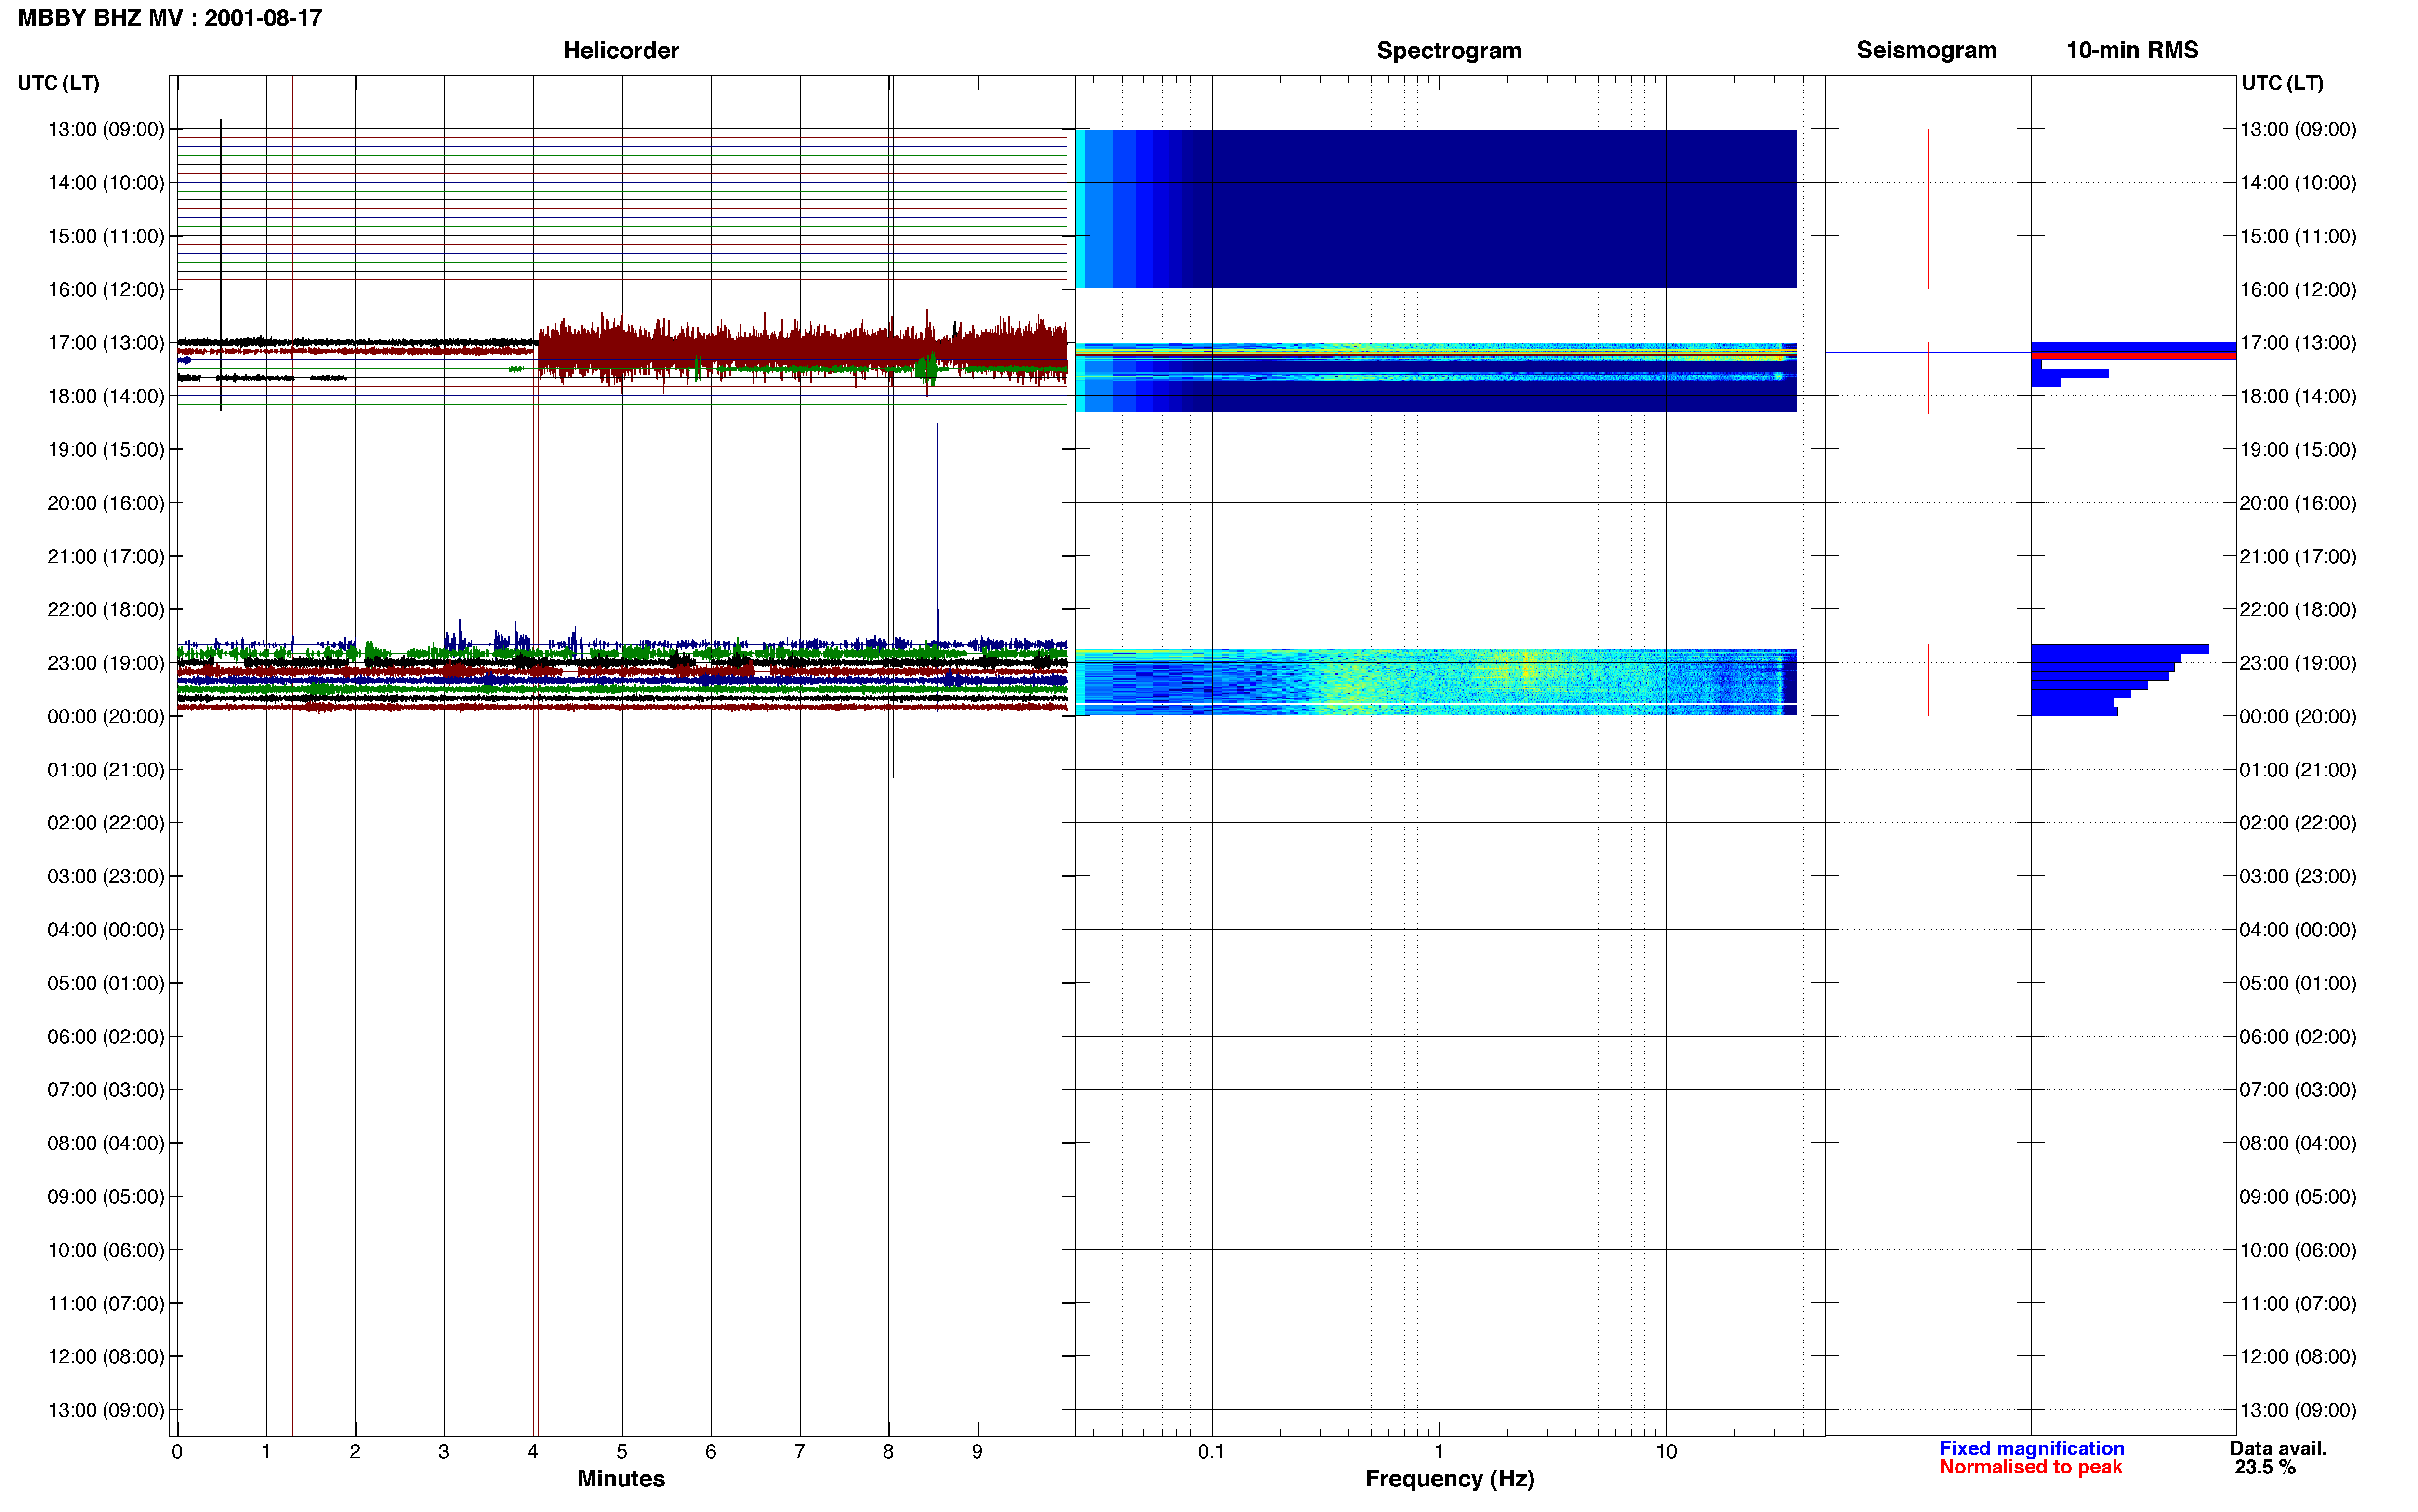Click the 'Data avail.' label
The height and width of the screenshot is (1512, 2418).
[x=2278, y=1448]
